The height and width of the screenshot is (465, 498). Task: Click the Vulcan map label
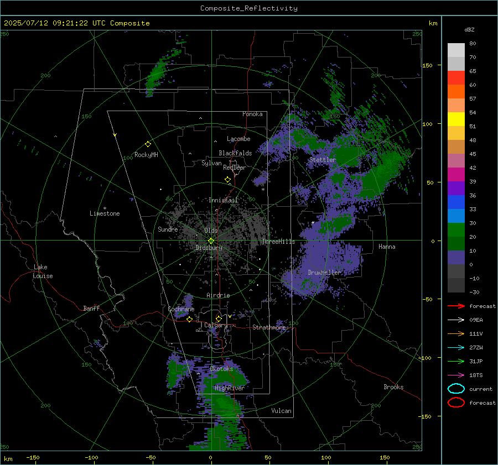pos(281,411)
